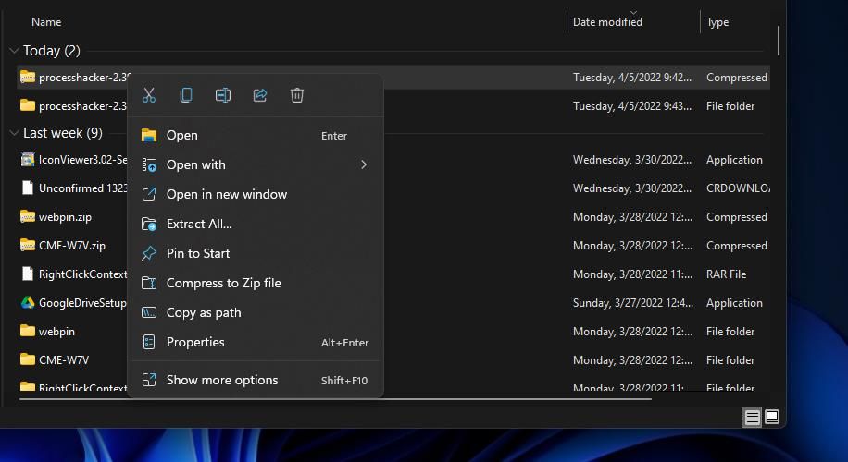Click the Rename icon in context menu
848x462 pixels.
[x=223, y=95]
